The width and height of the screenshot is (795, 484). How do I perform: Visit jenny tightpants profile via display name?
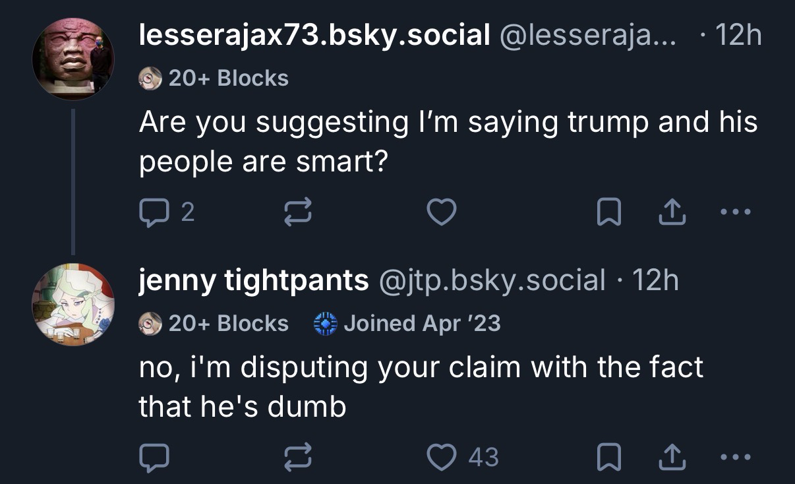click(x=253, y=280)
